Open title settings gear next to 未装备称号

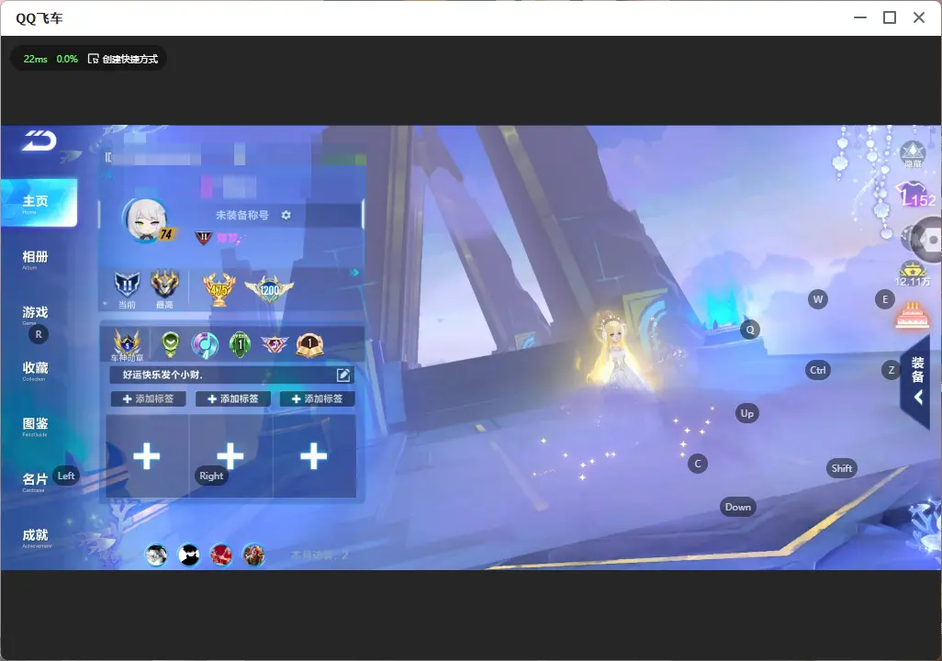[286, 215]
